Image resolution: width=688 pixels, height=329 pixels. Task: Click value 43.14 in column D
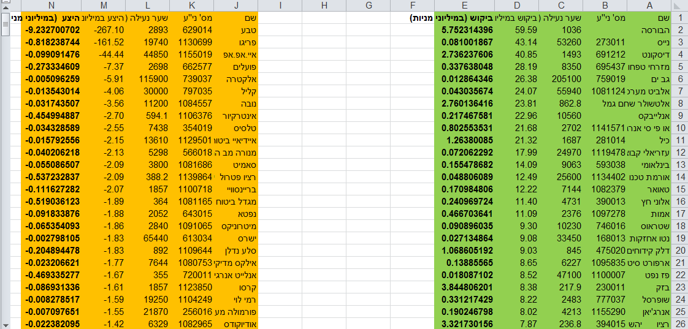point(517,42)
